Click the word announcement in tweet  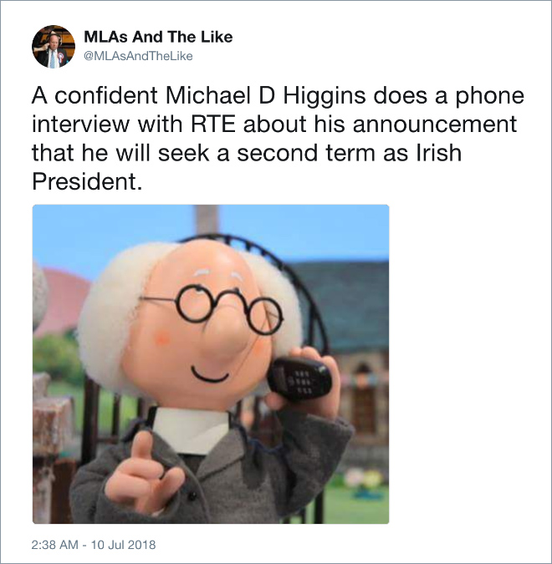[435, 124]
